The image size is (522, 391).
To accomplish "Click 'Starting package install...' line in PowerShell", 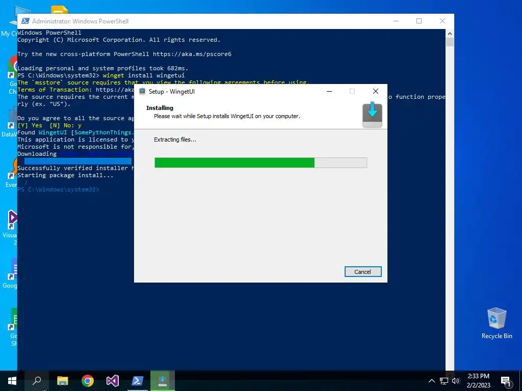I will (65, 175).
